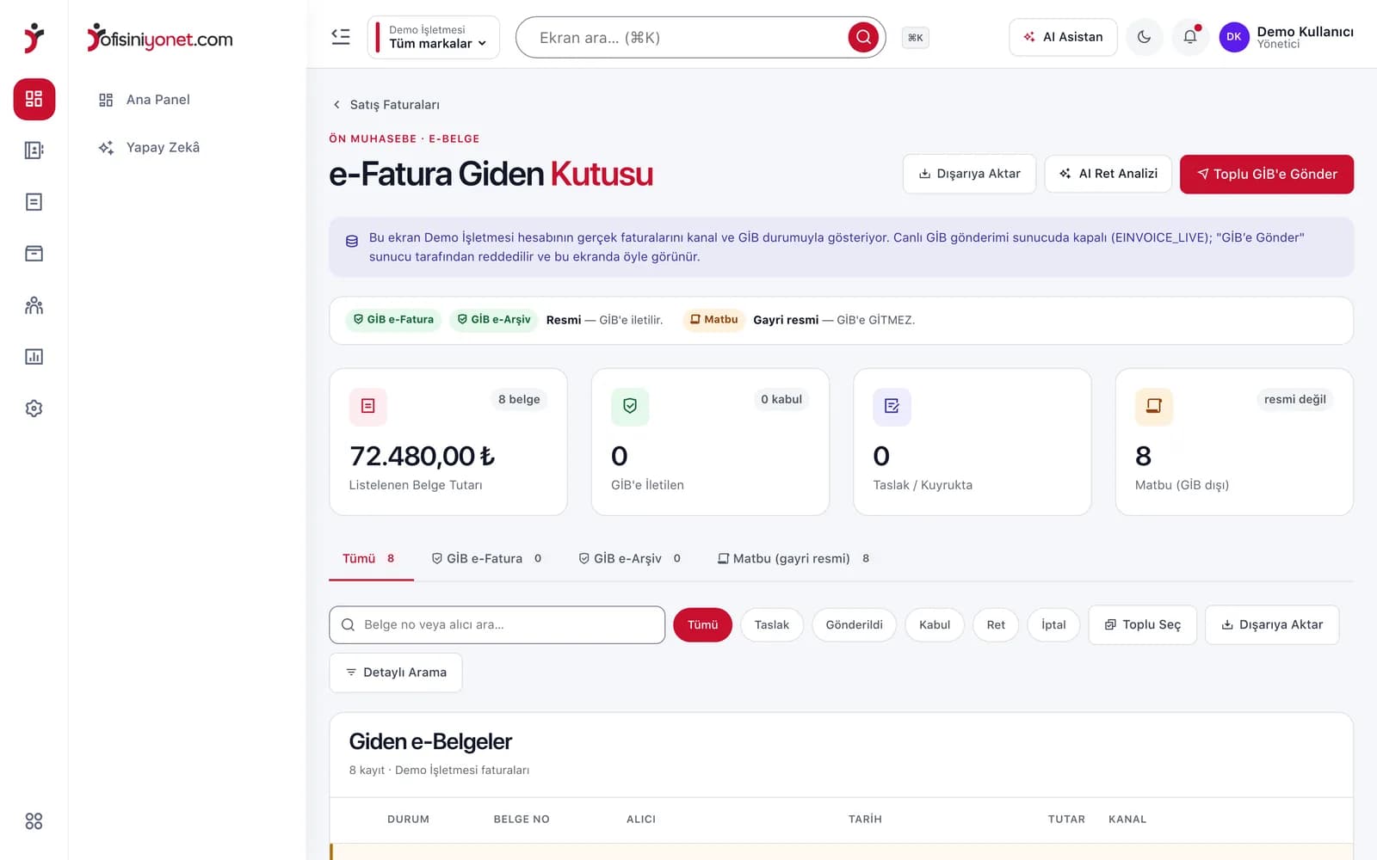
Task: Click the 8 belge badge
Action: click(519, 399)
